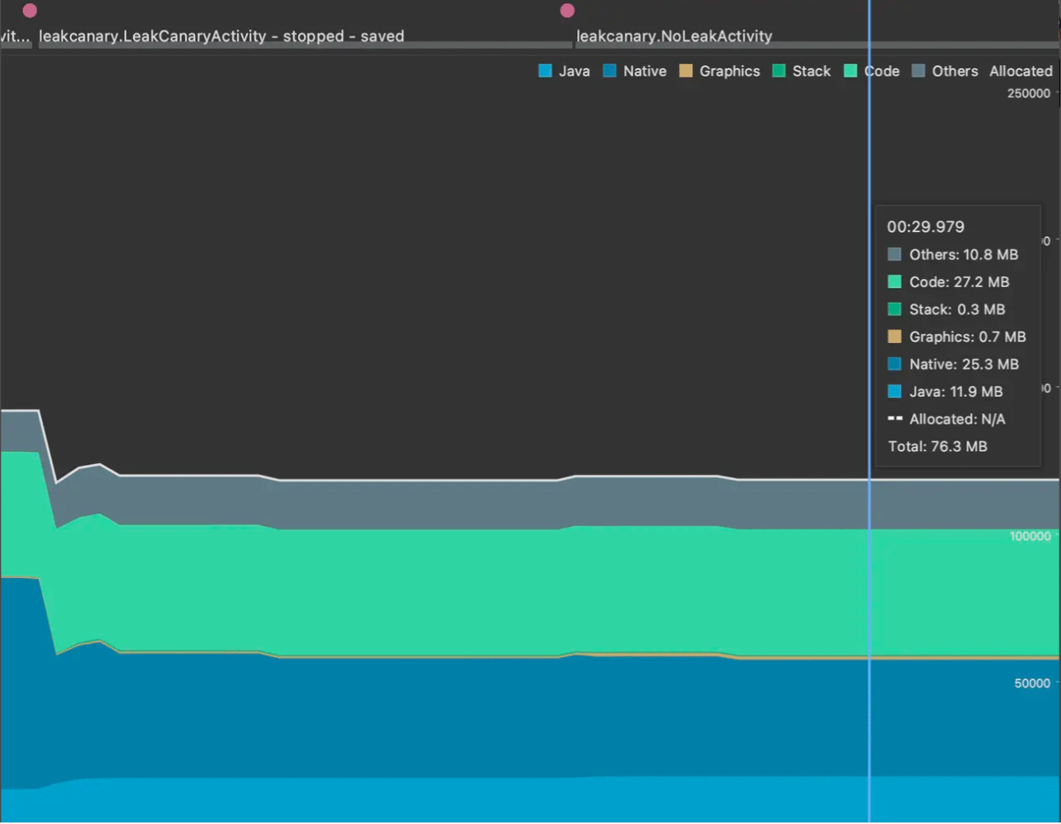Click the pink event dot above LeakCanaryActivity
Viewport: 1061px width, 824px height.
[x=30, y=11]
